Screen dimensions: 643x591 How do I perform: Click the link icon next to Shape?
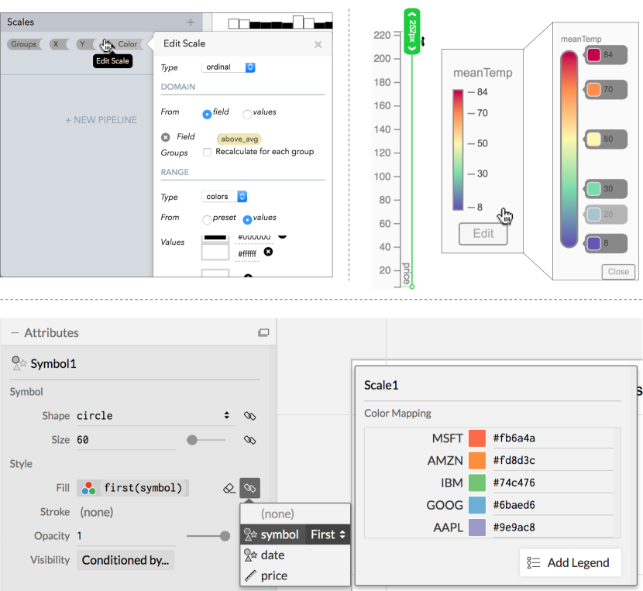249,416
